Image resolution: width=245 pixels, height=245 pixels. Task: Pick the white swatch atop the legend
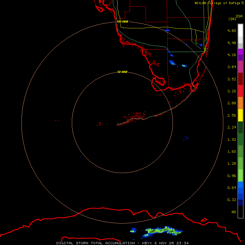(x=240, y=30)
